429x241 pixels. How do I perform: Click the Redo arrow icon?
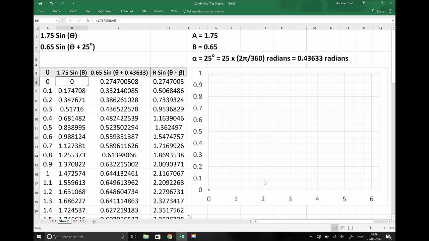tap(62, 3)
